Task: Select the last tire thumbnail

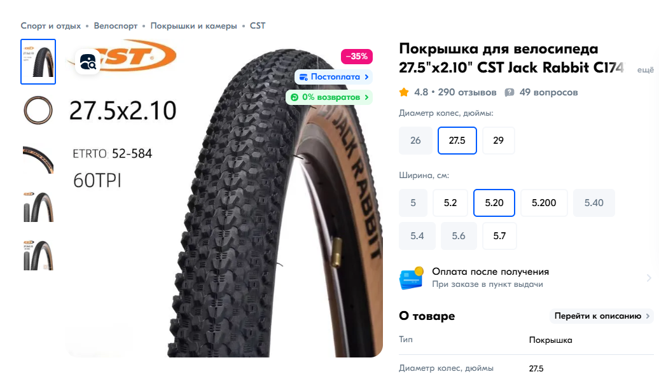Action: [38, 255]
